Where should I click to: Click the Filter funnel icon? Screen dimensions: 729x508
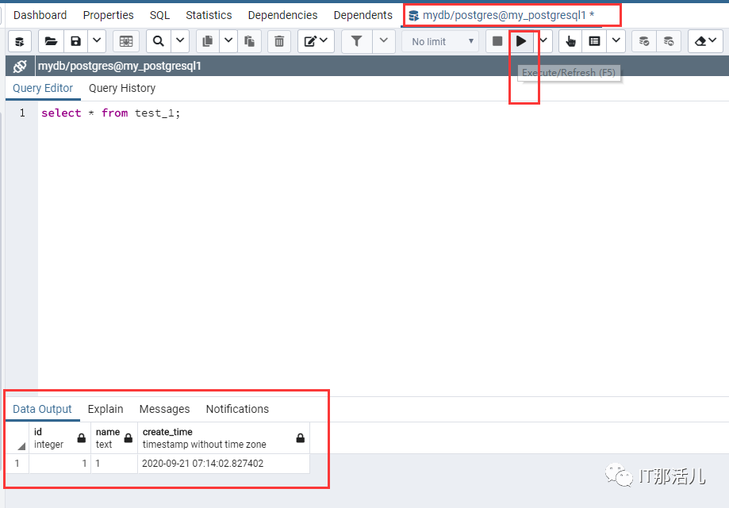(357, 41)
